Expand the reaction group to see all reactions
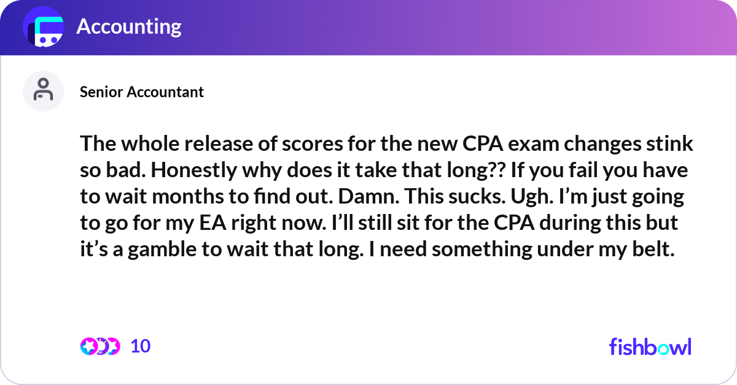The image size is (737, 385). click(x=100, y=346)
